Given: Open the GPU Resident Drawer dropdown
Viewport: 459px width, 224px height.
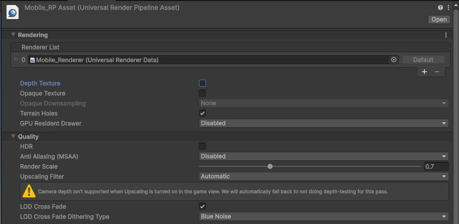Looking at the screenshot, I should [x=324, y=123].
